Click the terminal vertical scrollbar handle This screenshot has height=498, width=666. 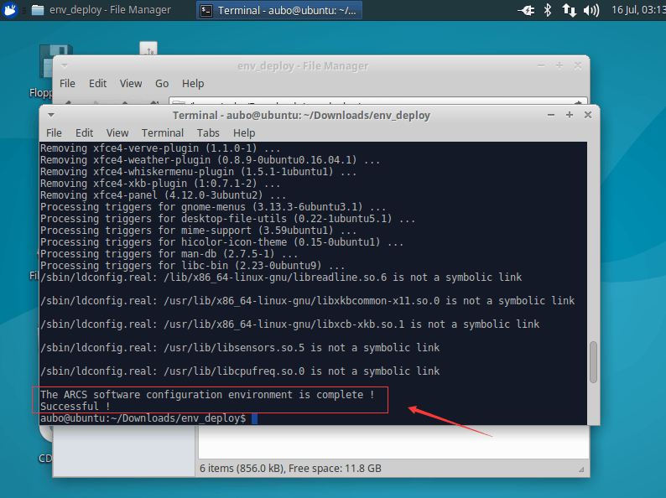[593, 361]
